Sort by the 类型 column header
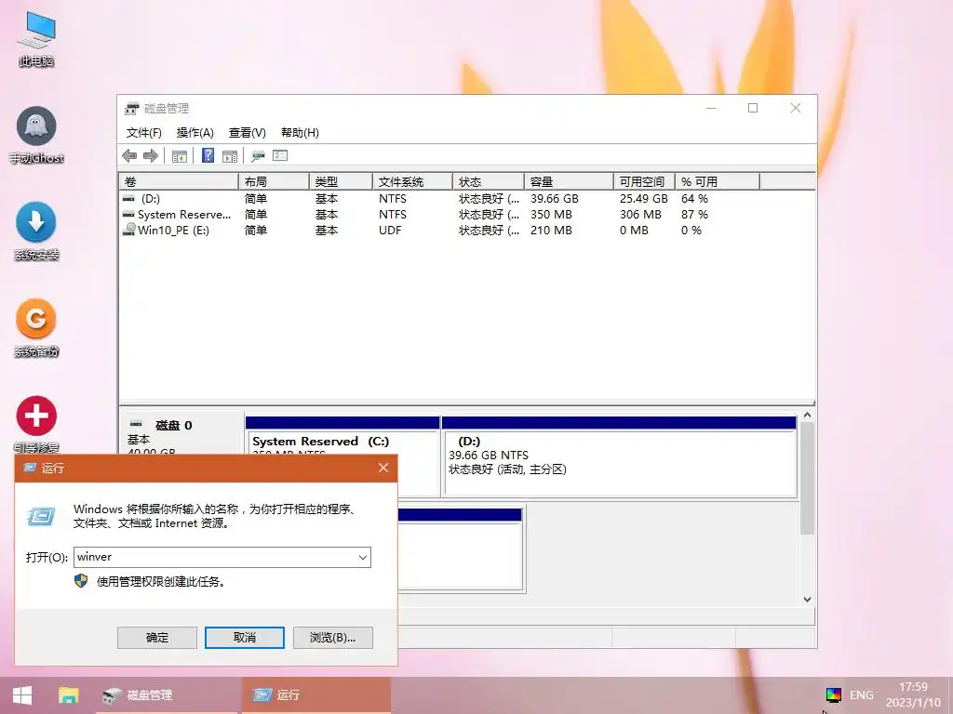953x714 pixels. tap(341, 181)
